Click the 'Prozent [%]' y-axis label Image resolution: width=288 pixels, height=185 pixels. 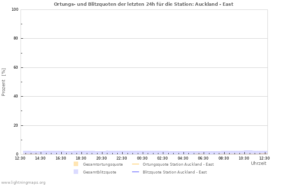pos(3,82)
